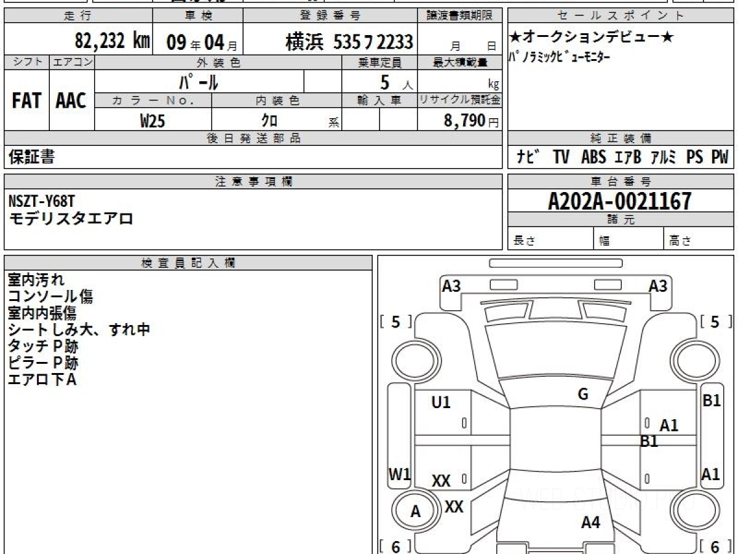Select the A4 damage mark on the diagram

click(x=590, y=523)
